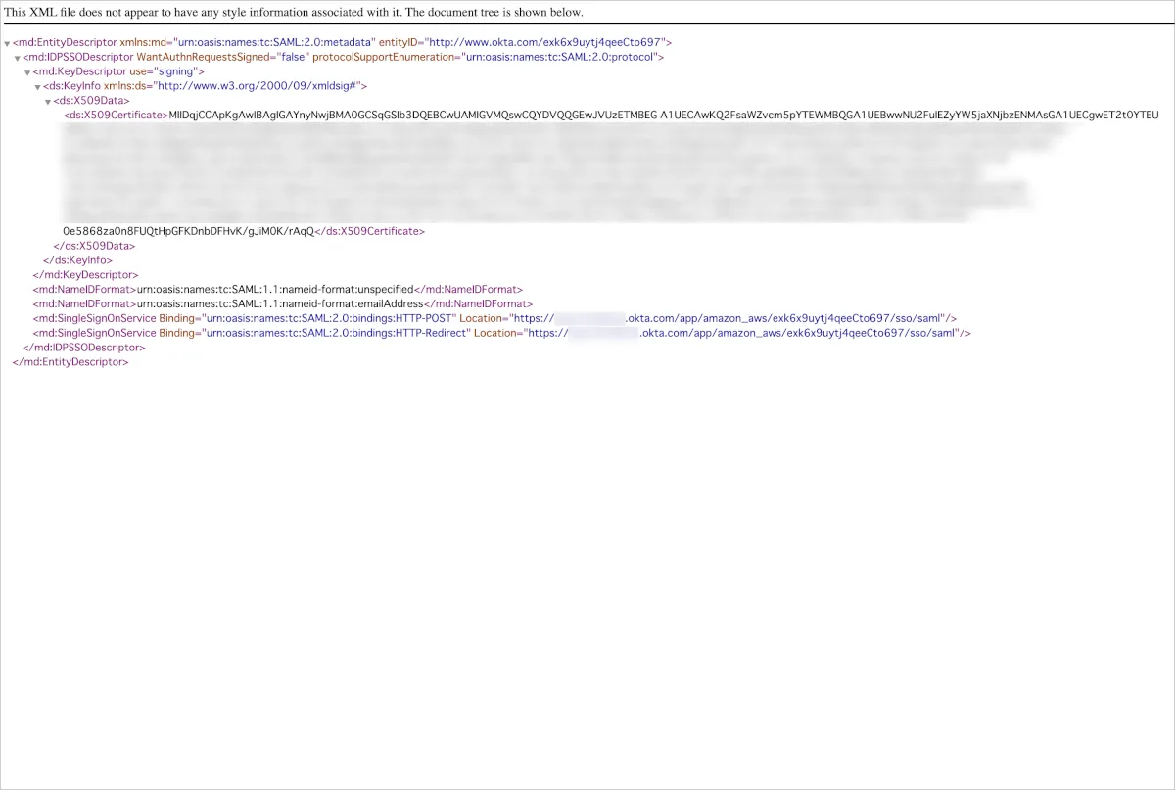Click the 'This XML file does not appear' notice
This screenshot has height=790, width=1175.
[294, 12]
